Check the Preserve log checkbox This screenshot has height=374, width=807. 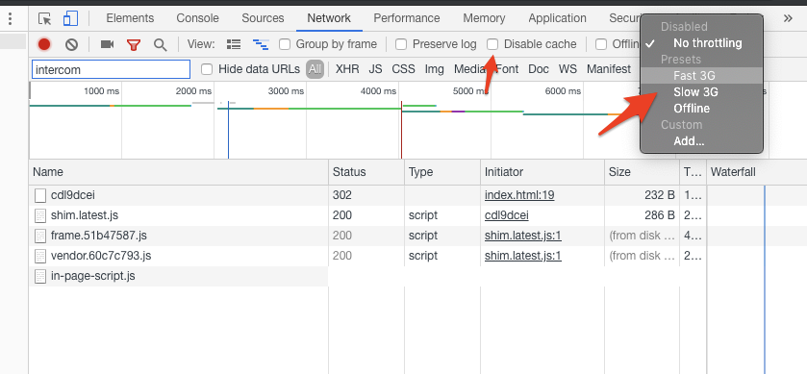click(401, 44)
